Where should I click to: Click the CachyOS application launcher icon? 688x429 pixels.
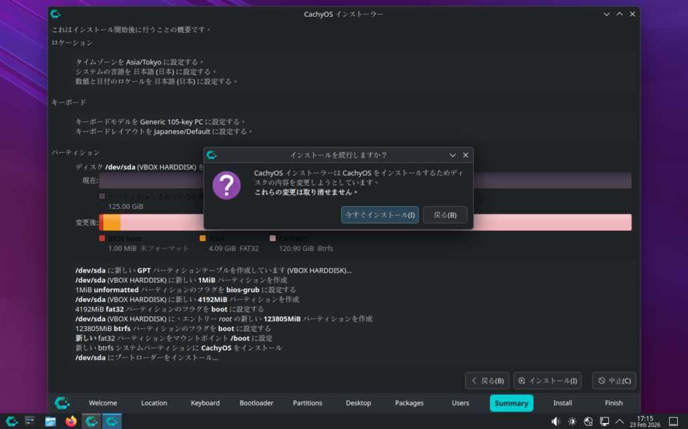pos(12,421)
